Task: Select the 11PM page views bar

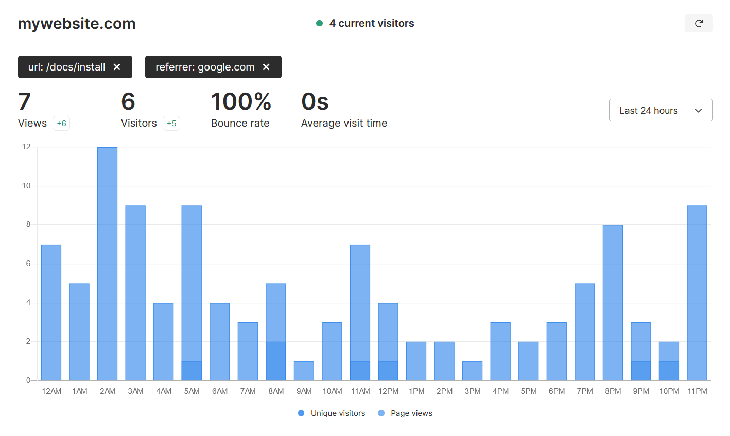Action: point(697,293)
